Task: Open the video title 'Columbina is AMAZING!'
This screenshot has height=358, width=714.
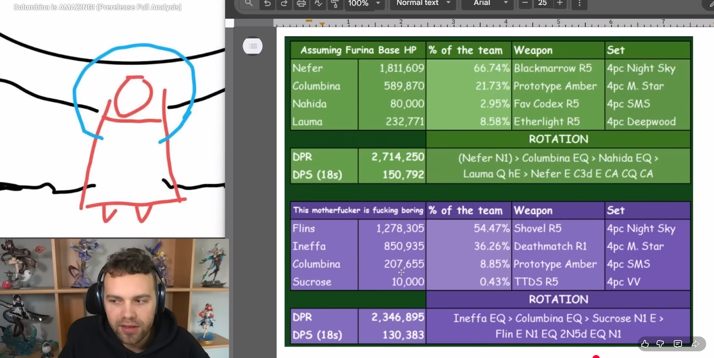Action: [x=98, y=7]
